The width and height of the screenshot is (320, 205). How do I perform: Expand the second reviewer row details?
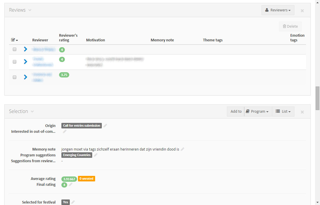pos(26,62)
